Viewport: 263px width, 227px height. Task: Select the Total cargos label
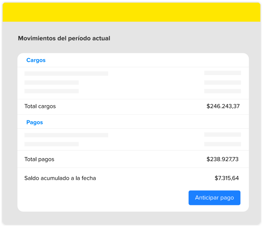[x=40, y=106]
